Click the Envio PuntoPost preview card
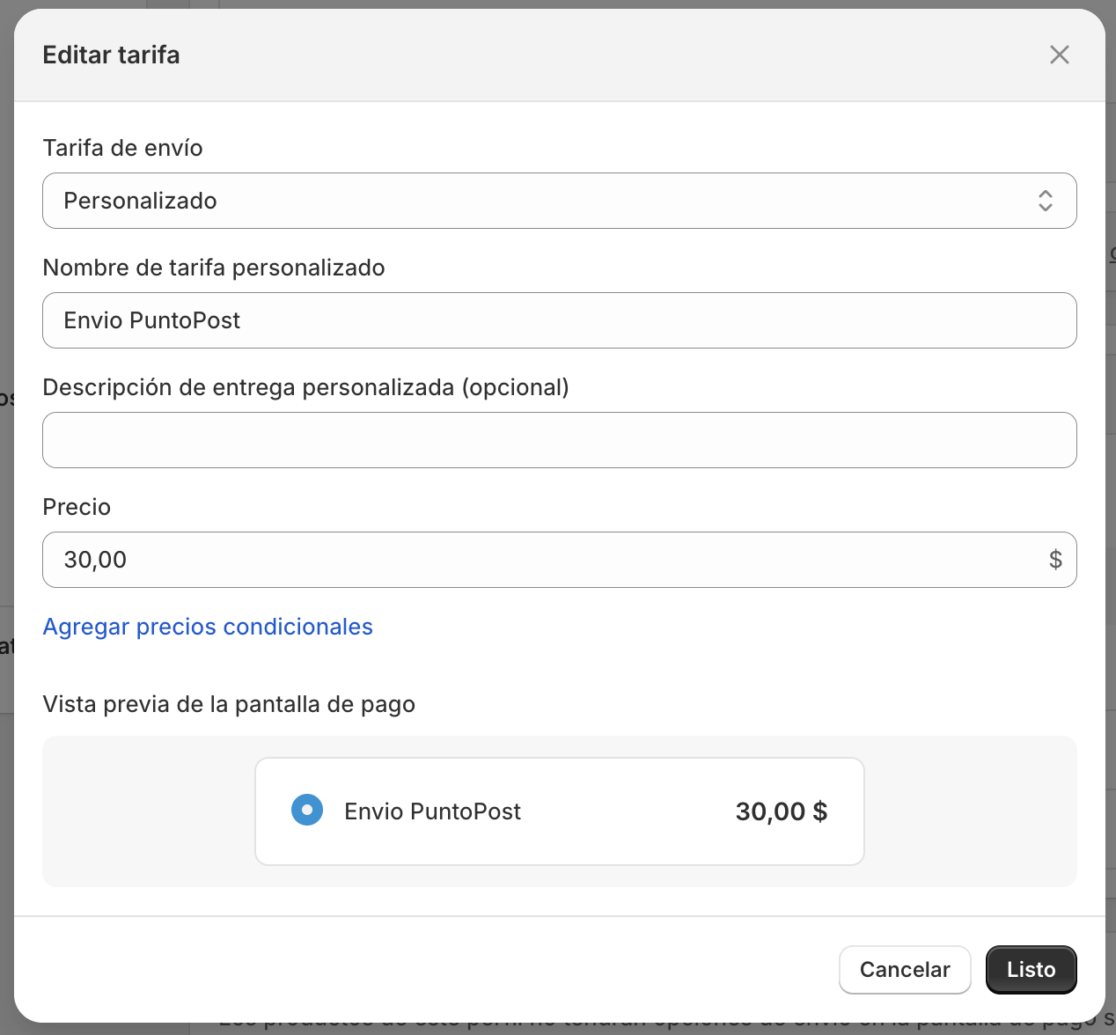 (x=560, y=811)
